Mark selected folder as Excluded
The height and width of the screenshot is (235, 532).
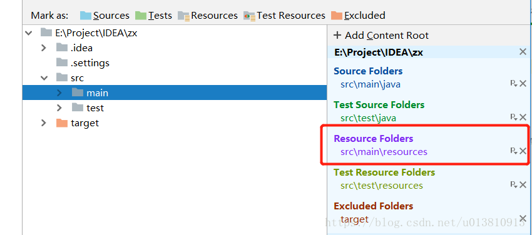click(358, 16)
